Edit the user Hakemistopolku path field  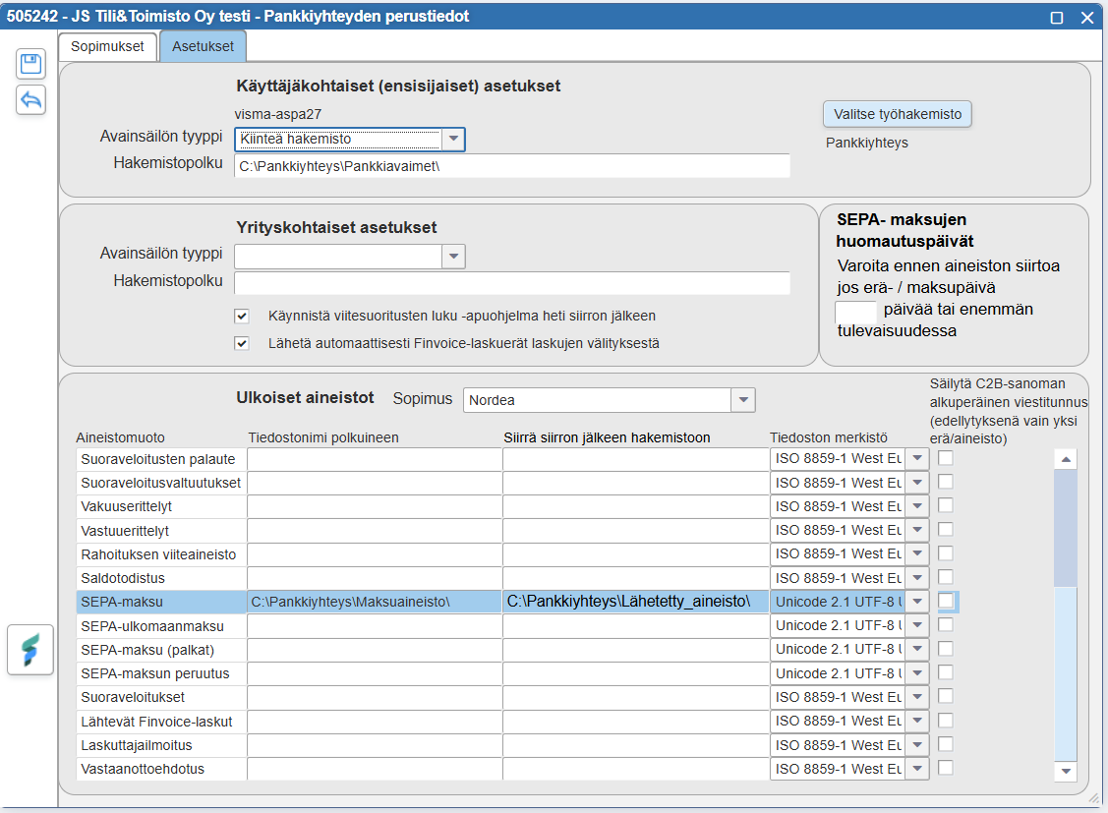point(511,167)
